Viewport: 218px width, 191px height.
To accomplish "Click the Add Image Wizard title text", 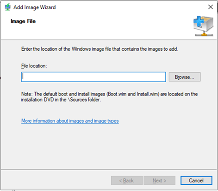I will [34, 7].
